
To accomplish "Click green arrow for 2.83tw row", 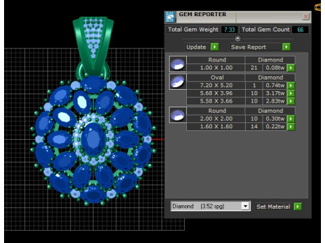I will 291,101.
